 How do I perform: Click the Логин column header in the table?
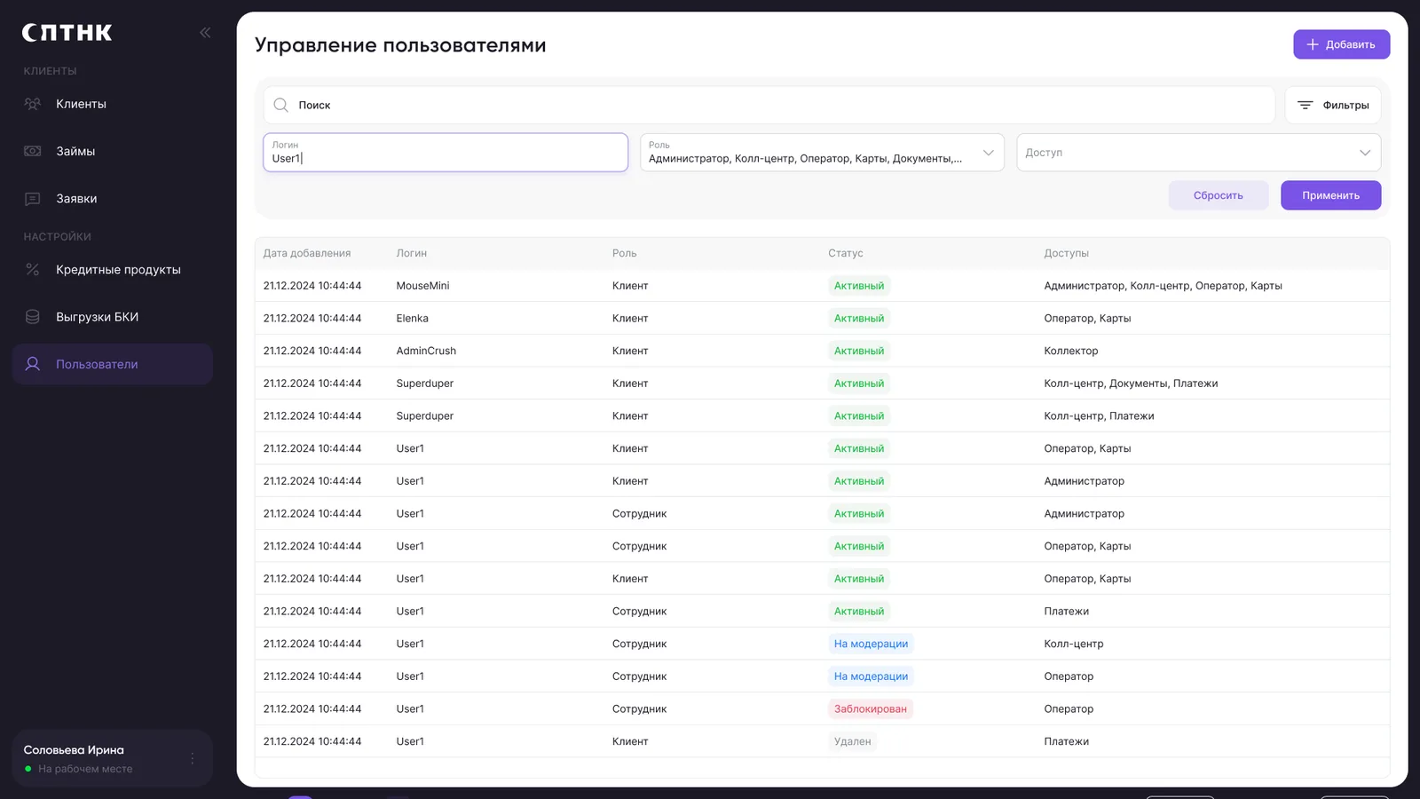pyautogui.click(x=412, y=253)
